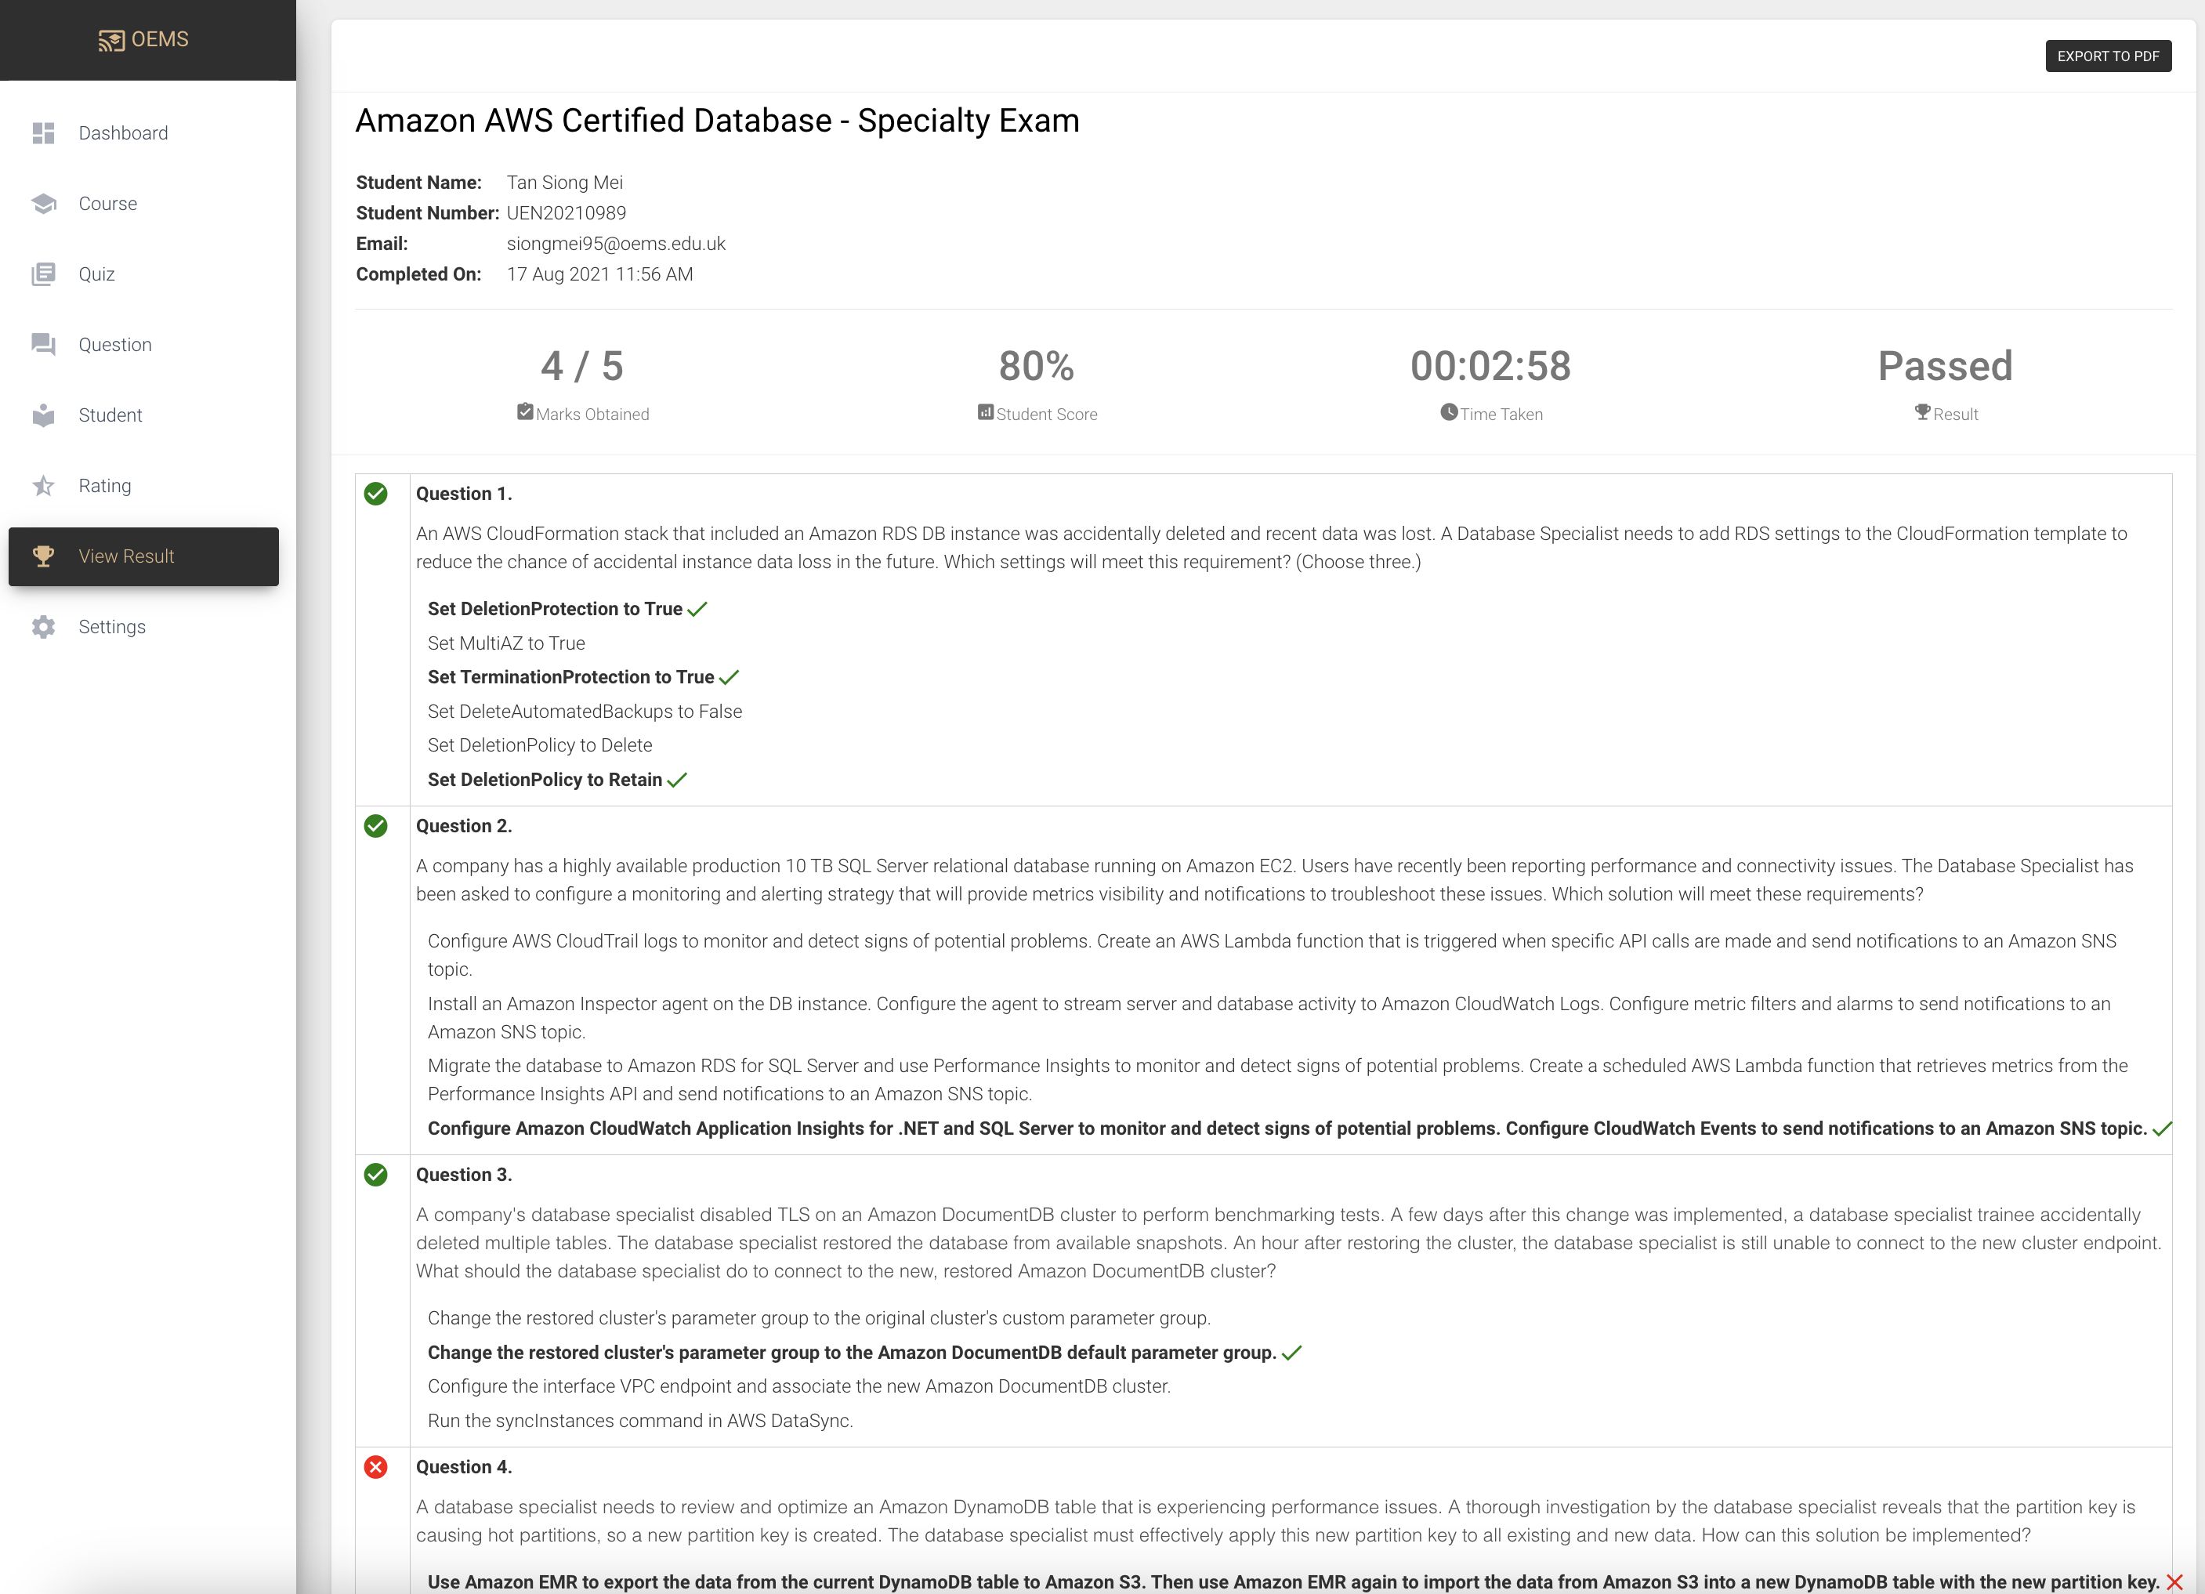
Task: Click the OEMS brand title link
Action: [159, 40]
